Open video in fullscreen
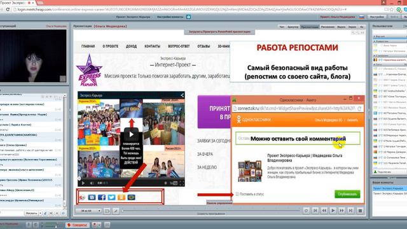This screenshot has width=407, height=229. tap(182, 183)
